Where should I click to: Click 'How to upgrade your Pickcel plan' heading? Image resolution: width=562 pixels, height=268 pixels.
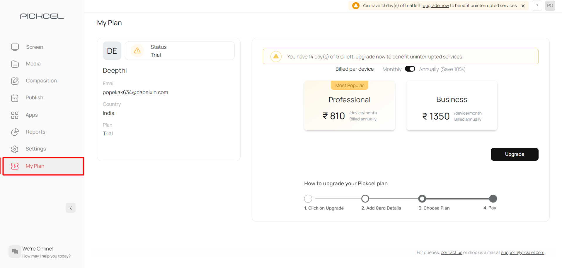346,184
